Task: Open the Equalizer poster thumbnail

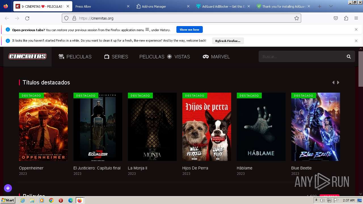Action: coord(98,127)
